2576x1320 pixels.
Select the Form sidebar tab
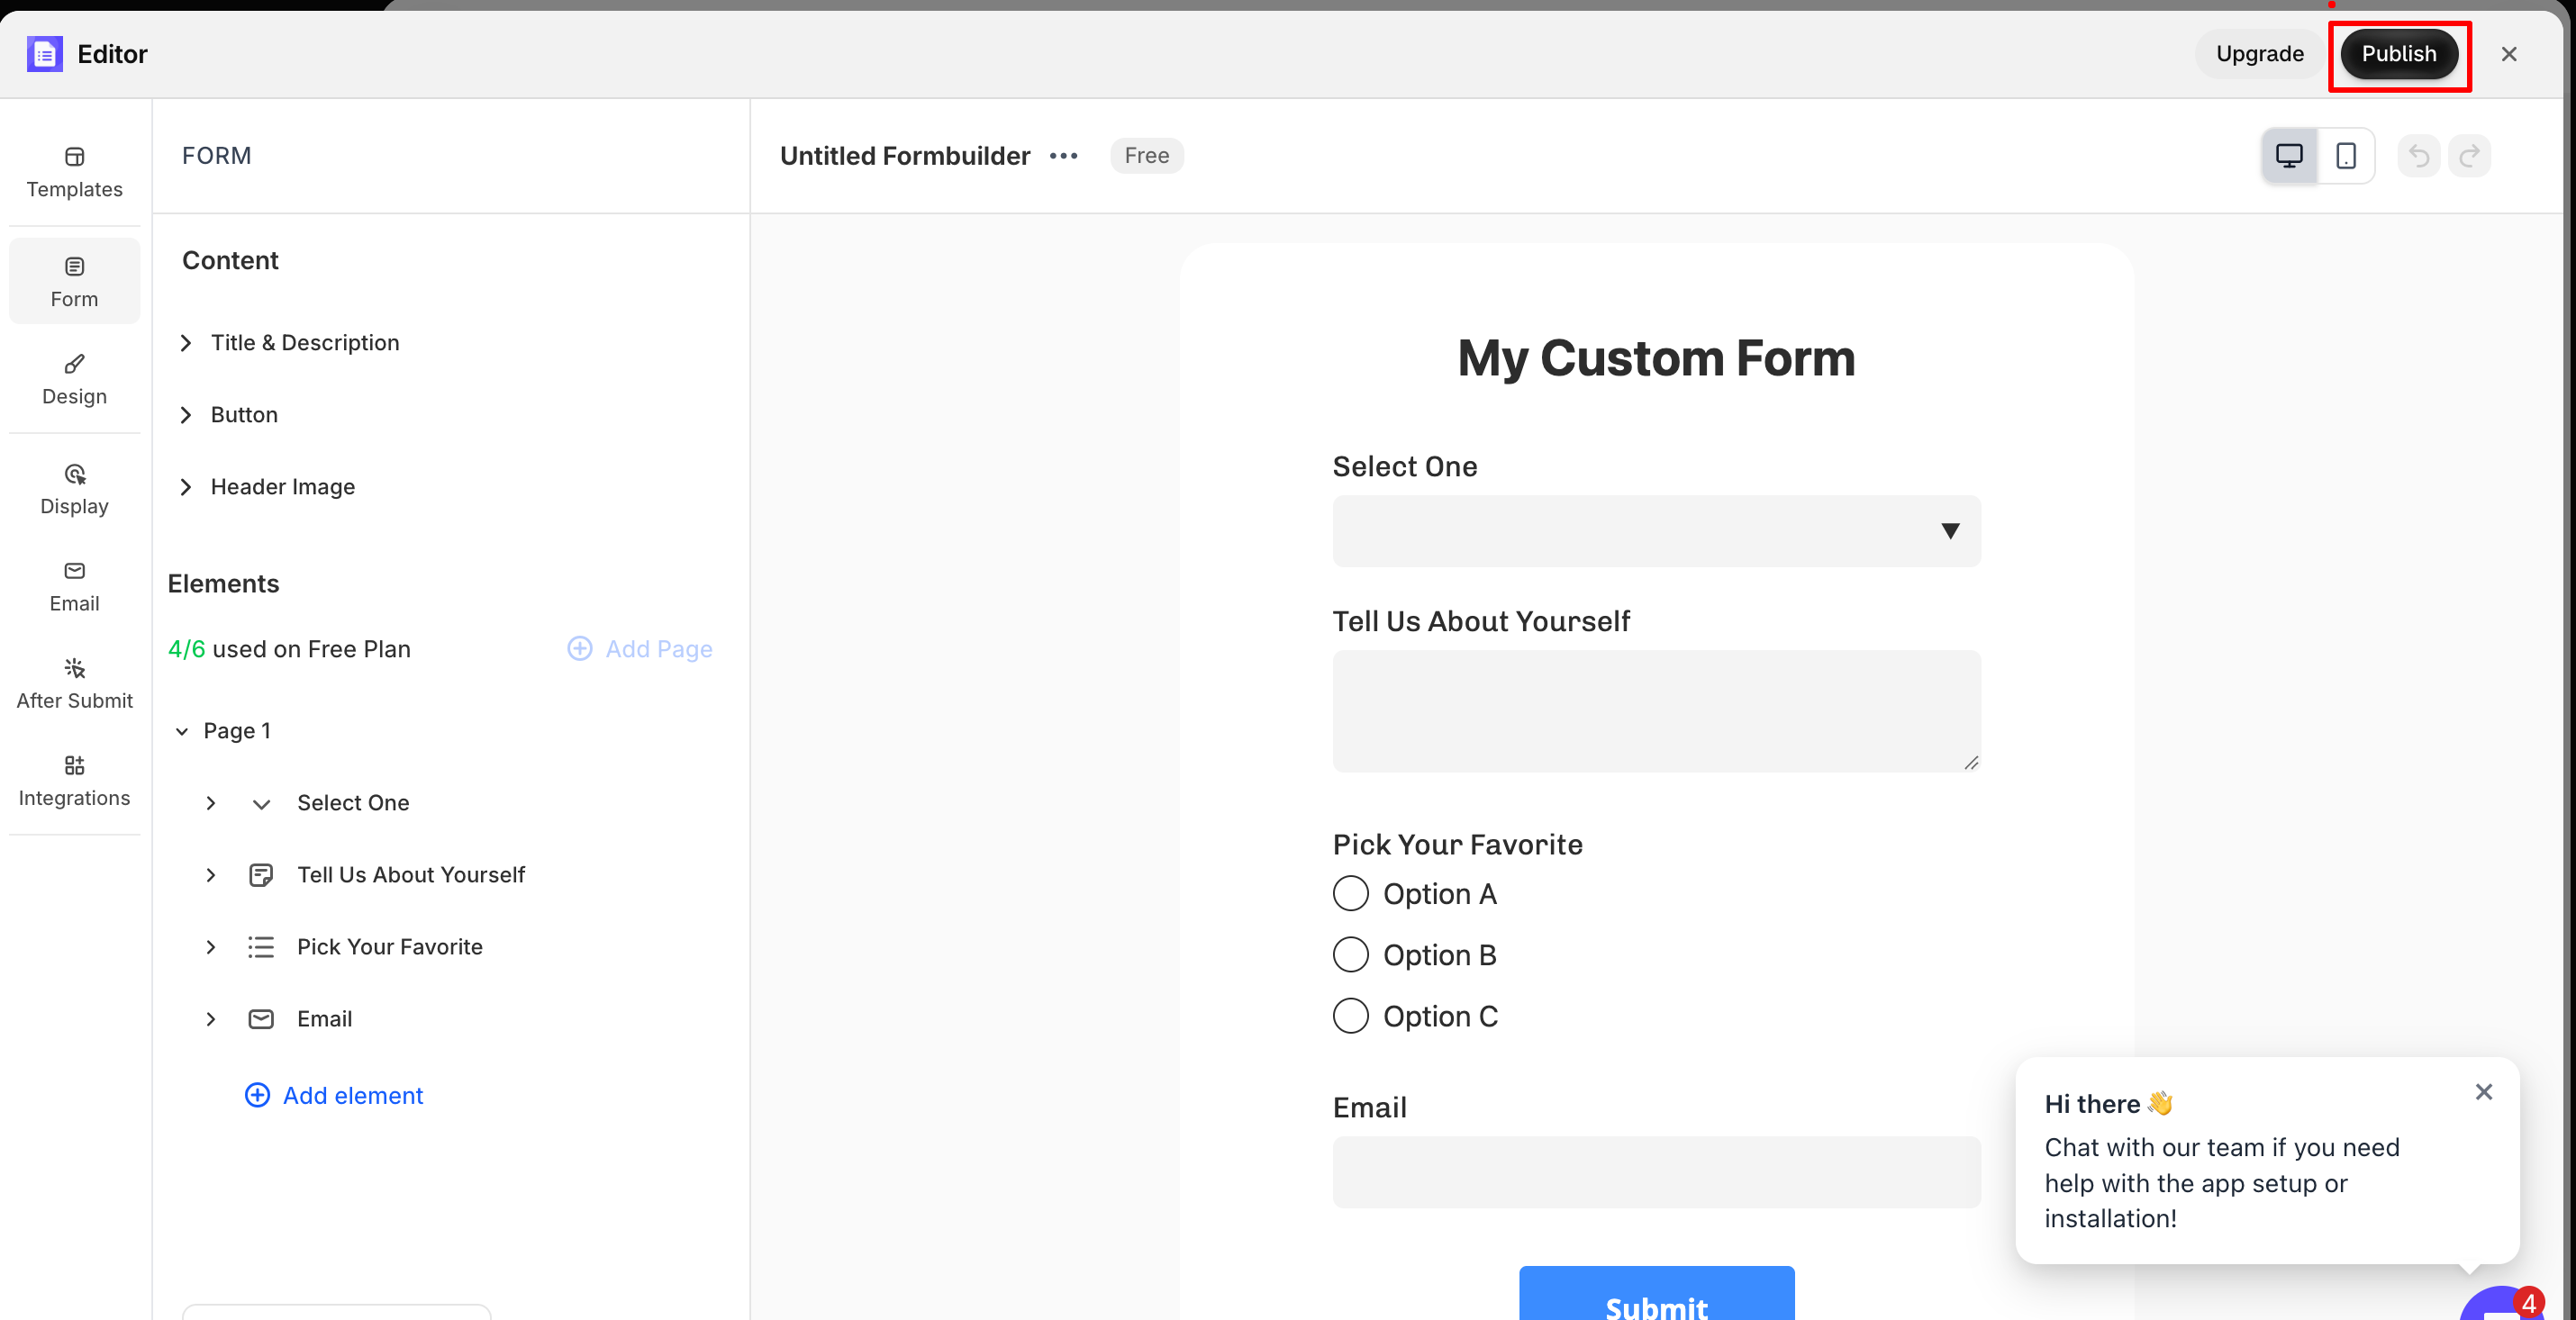pyautogui.click(x=74, y=282)
